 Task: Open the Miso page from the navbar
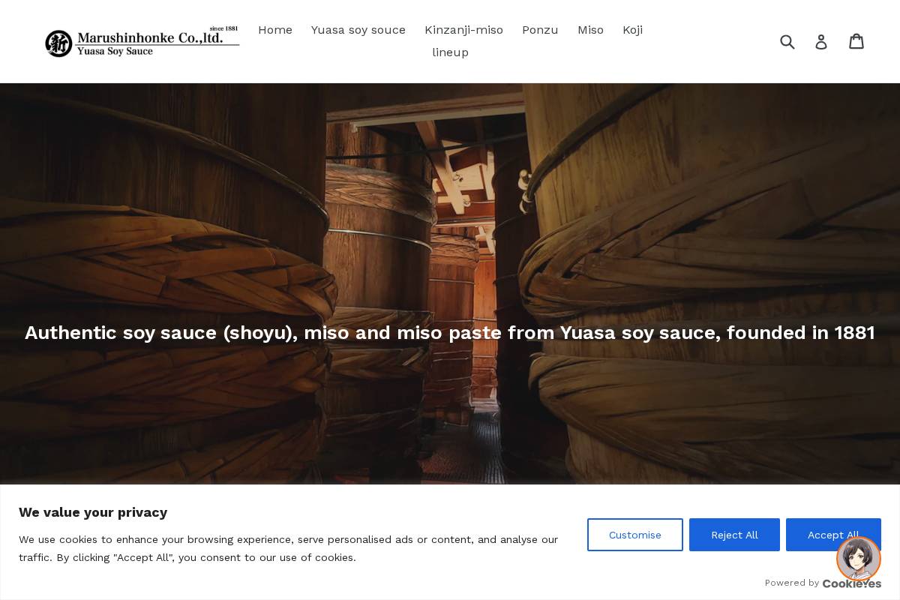coord(590,30)
